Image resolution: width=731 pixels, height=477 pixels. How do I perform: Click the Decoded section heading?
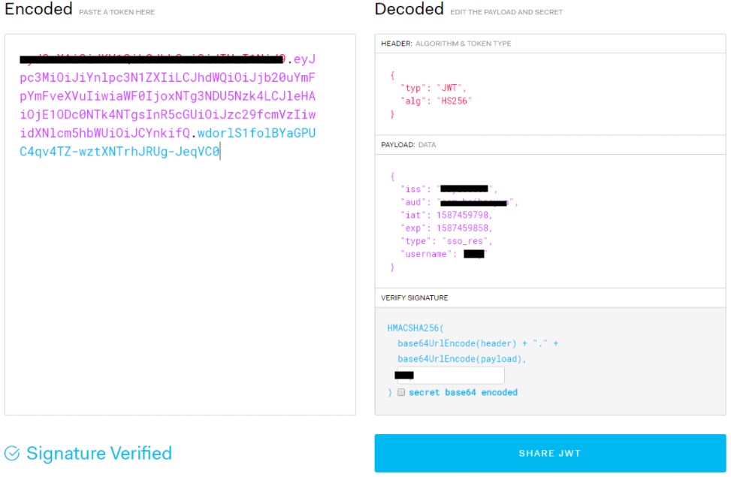409,10
